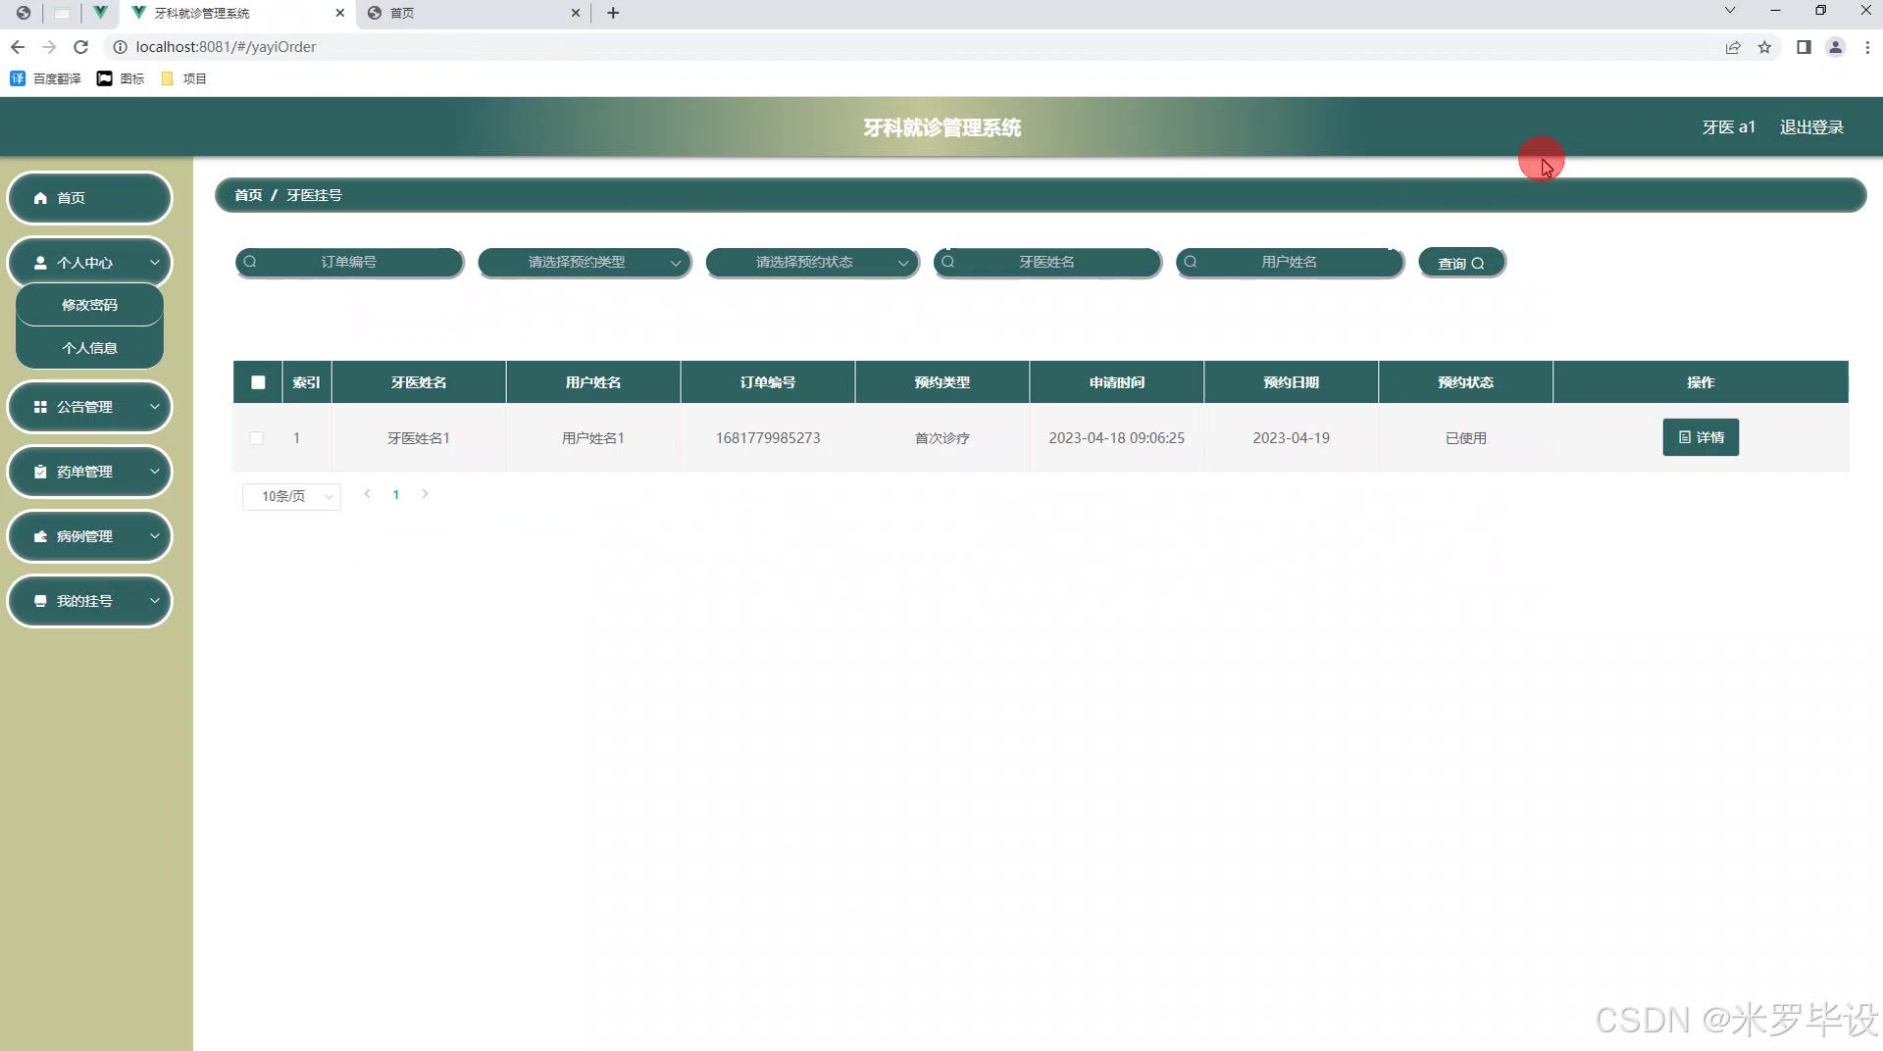Click the grid icon beside 公告管理

coord(40,407)
